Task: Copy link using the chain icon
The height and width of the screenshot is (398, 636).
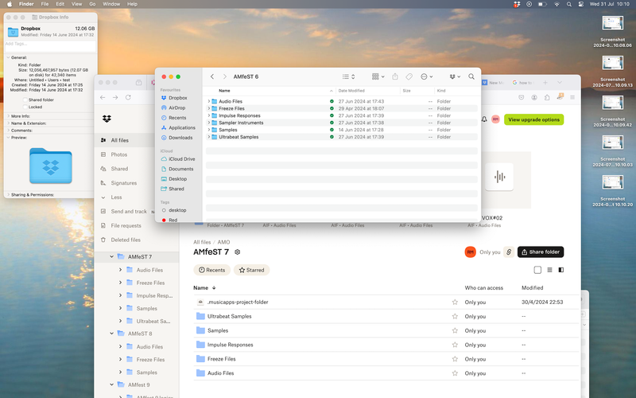Action: pos(509,252)
